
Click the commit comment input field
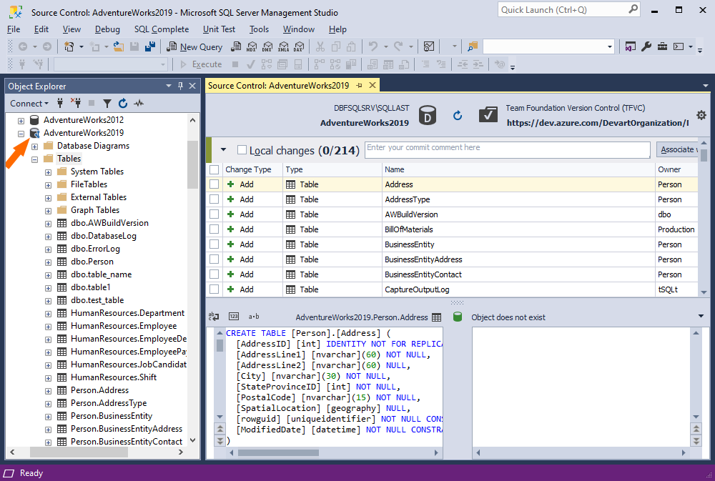[508, 149]
